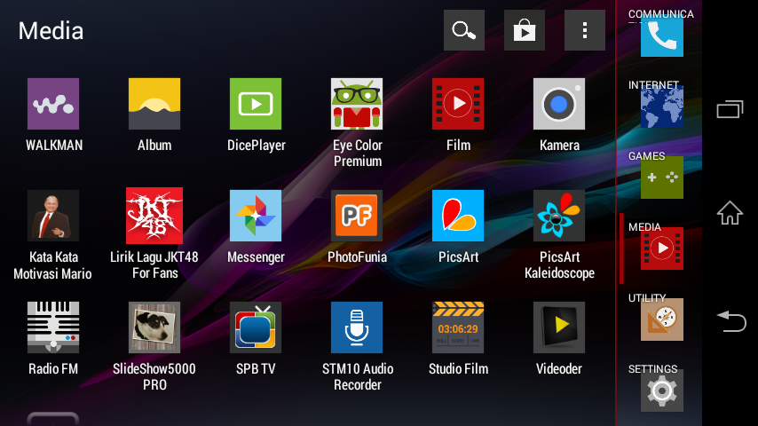Image resolution: width=758 pixels, height=426 pixels.
Task: Tap the Android recent apps button
Action: (730, 109)
